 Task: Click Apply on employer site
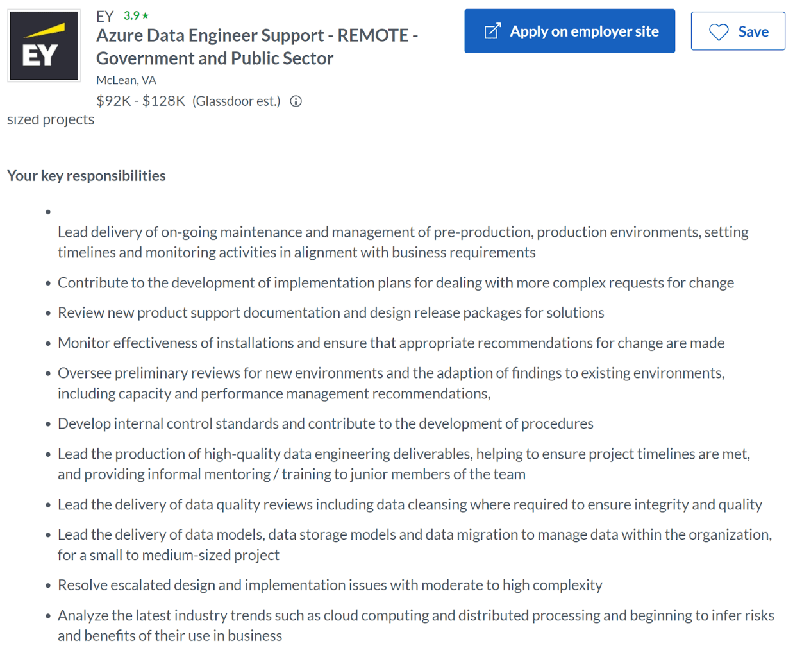[x=569, y=30]
